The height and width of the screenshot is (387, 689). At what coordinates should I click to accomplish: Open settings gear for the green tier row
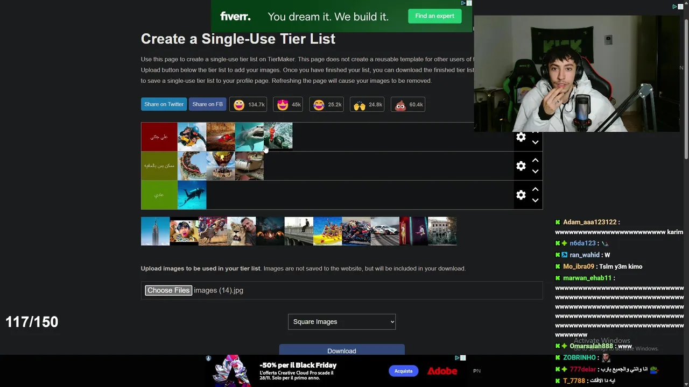click(x=521, y=195)
